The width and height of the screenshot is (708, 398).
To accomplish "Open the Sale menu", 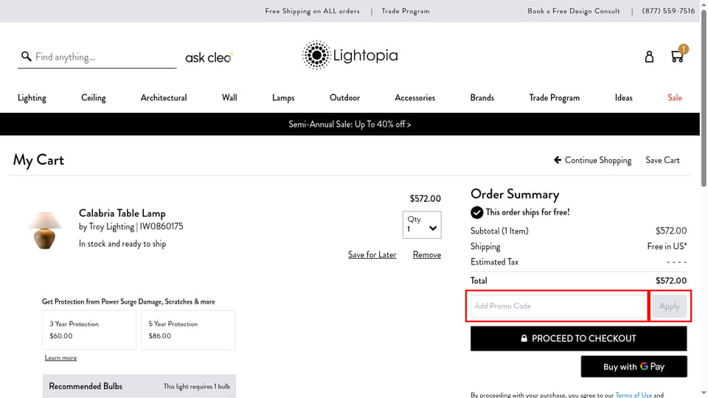I will pos(675,98).
